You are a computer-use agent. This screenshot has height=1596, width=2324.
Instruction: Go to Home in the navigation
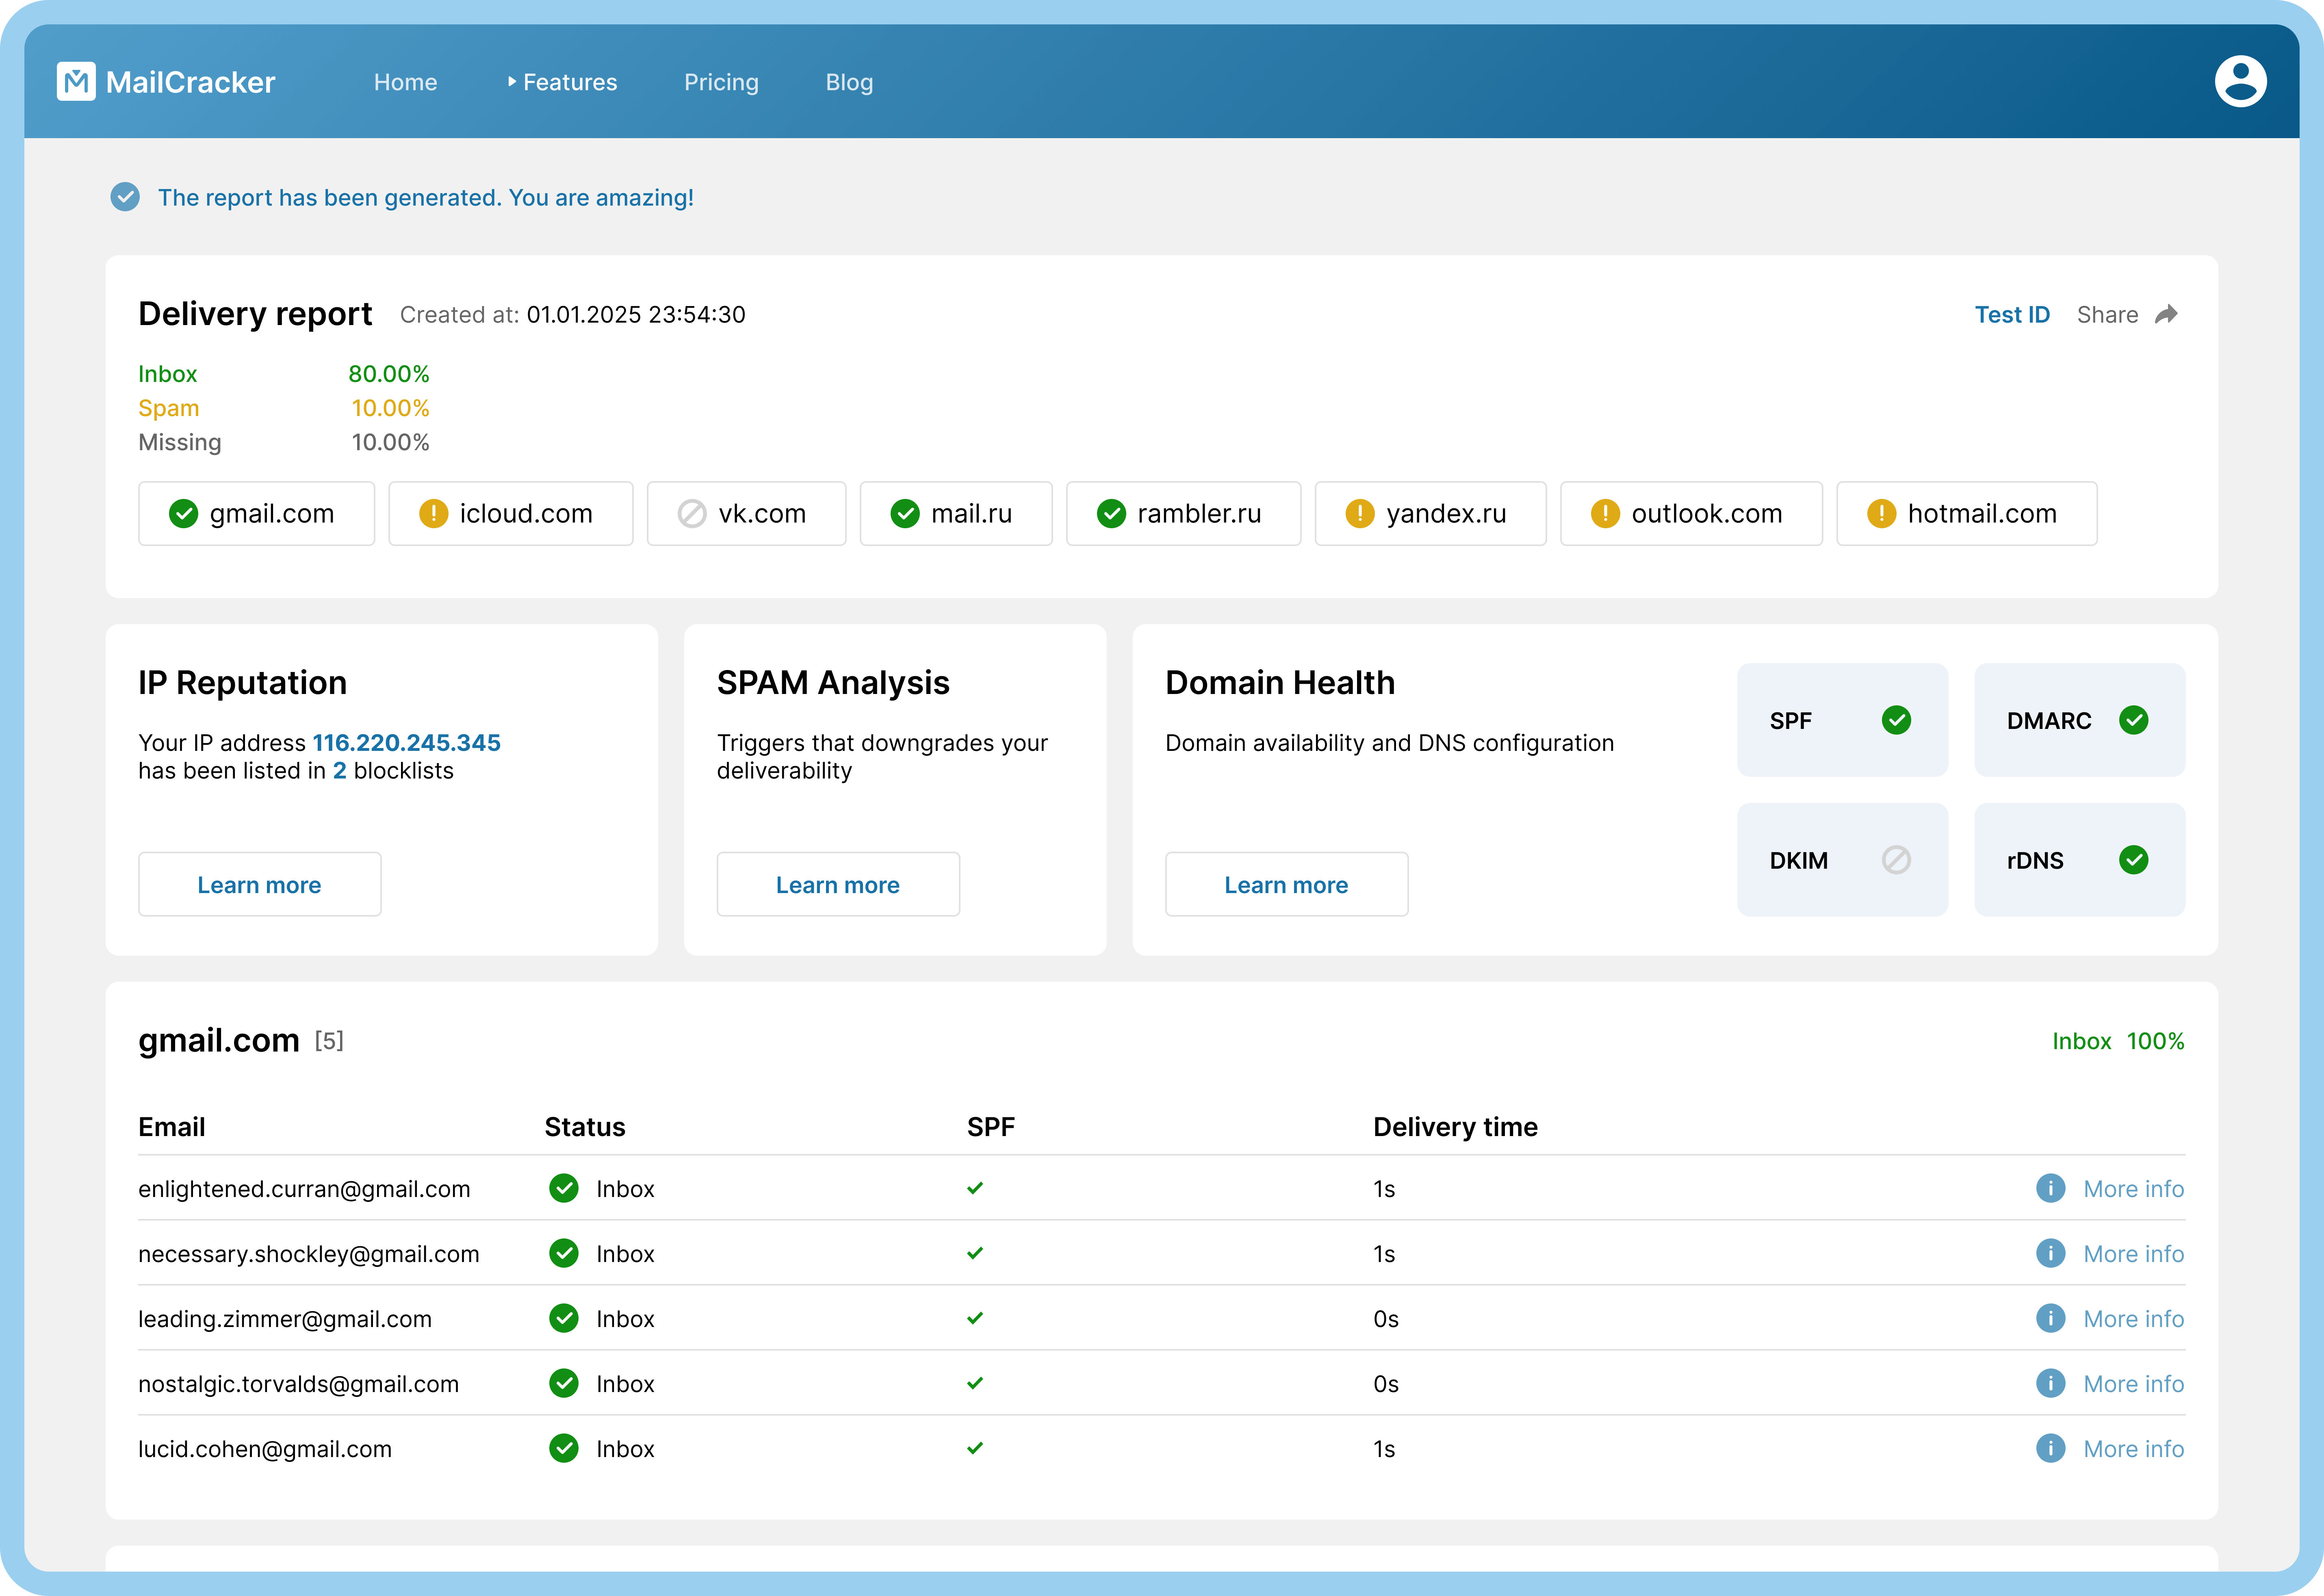click(405, 82)
